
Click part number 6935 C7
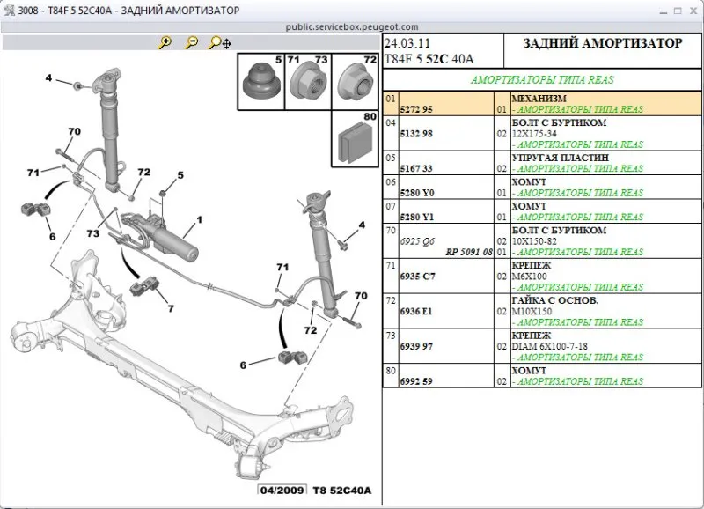[417, 277]
